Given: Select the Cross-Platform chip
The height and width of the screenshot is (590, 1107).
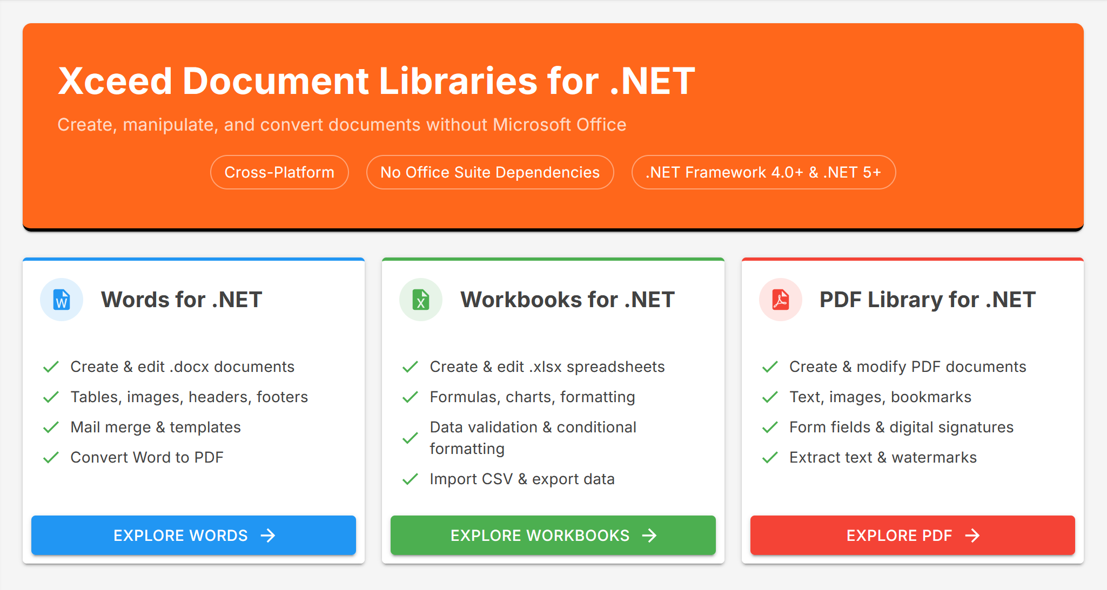Looking at the screenshot, I should click(x=279, y=172).
